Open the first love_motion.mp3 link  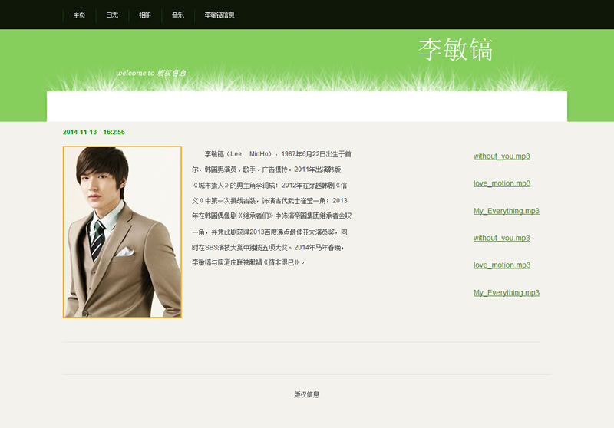coord(501,184)
